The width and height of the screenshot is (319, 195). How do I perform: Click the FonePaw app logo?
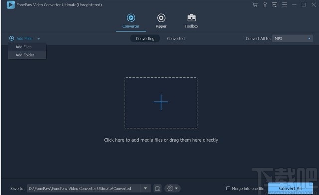pyautogui.click(x=11, y=5)
